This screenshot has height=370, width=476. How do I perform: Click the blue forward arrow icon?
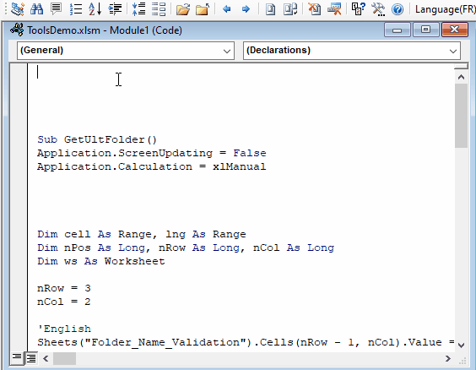click(x=246, y=9)
